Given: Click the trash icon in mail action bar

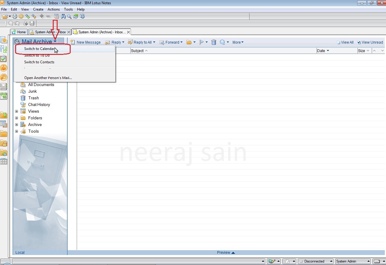Looking at the screenshot, I should coord(214,42).
